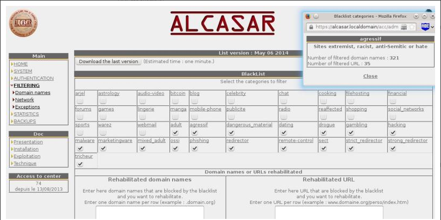
Task: Click the ABE shield extension icon
Action: click(x=424, y=26)
